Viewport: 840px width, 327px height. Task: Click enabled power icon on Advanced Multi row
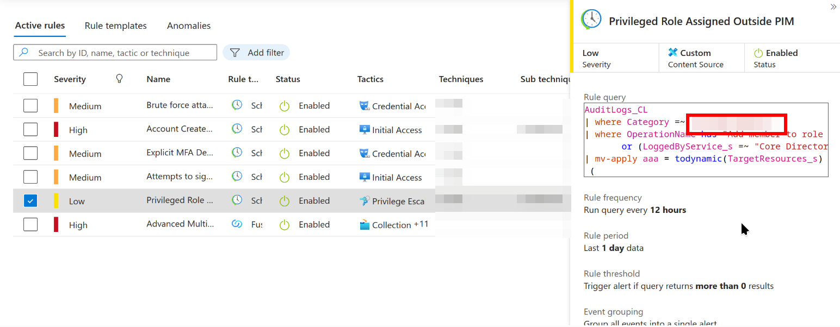pyautogui.click(x=285, y=225)
